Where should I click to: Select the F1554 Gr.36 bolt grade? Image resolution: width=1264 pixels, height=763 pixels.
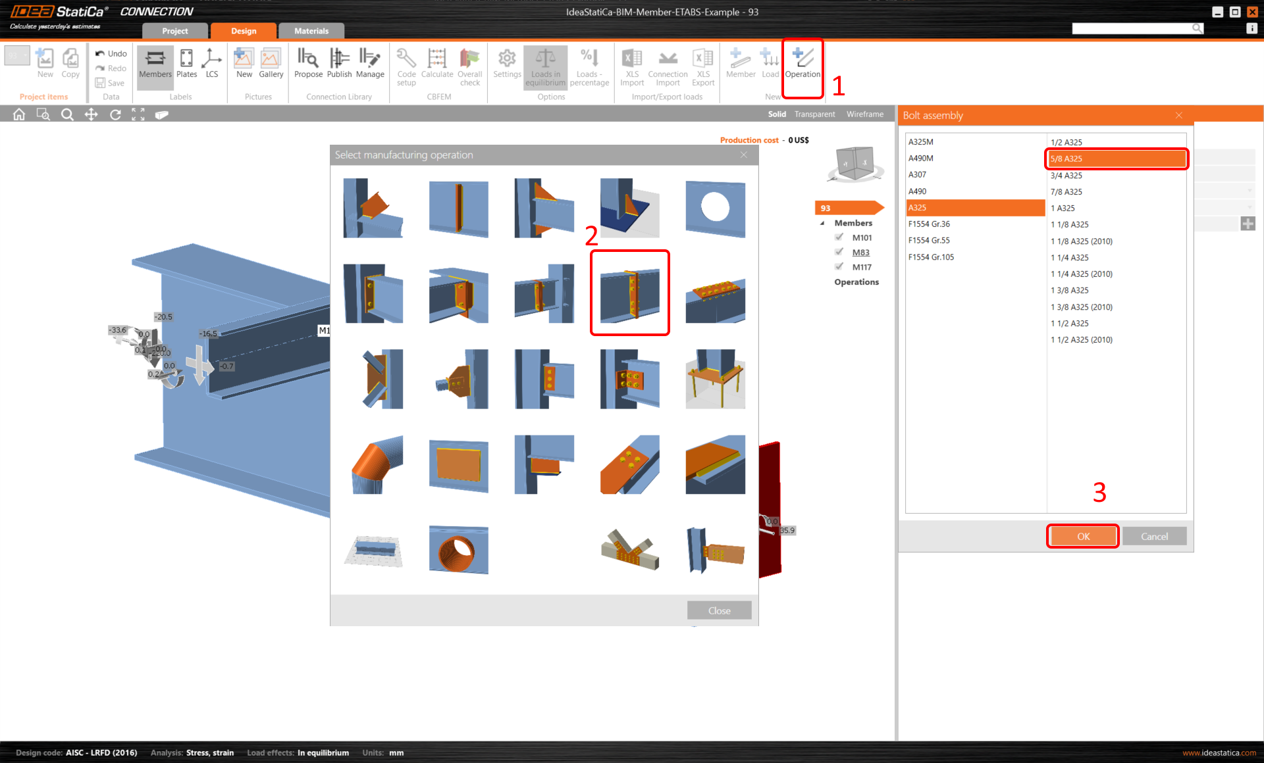tap(929, 224)
